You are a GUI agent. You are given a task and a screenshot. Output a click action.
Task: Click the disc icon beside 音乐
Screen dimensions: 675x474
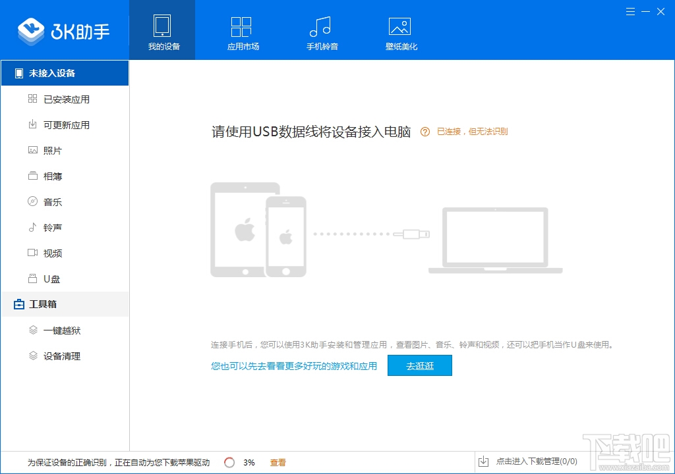33,201
